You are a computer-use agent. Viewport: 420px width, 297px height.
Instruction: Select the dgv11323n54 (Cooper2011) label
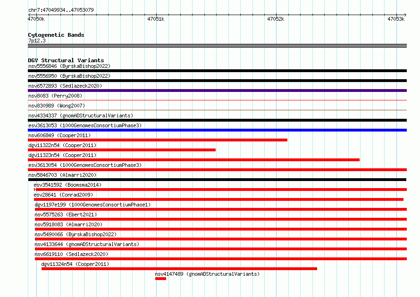click(62, 155)
